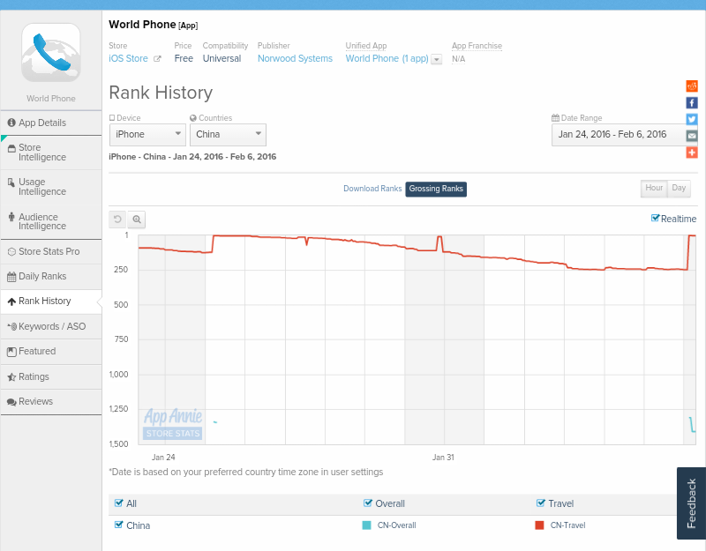Uncheck the Travel category checkbox
This screenshot has height=551, width=706.
click(x=541, y=503)
